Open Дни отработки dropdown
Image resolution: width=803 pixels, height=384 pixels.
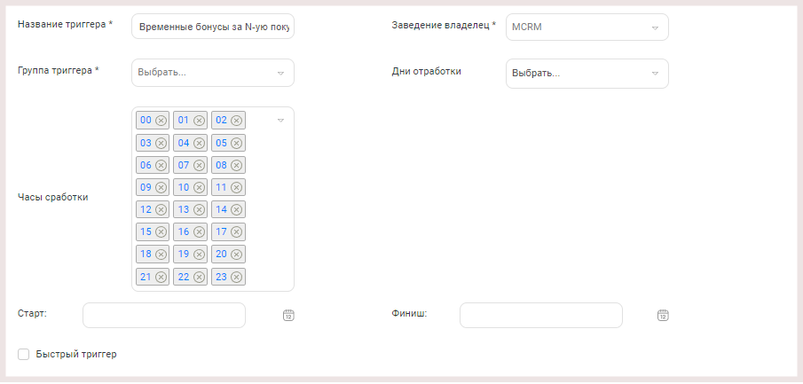587,74
